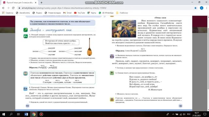Open the Карты bookmark
This screenshot has height=117, width=209.
tap(92, 13)
